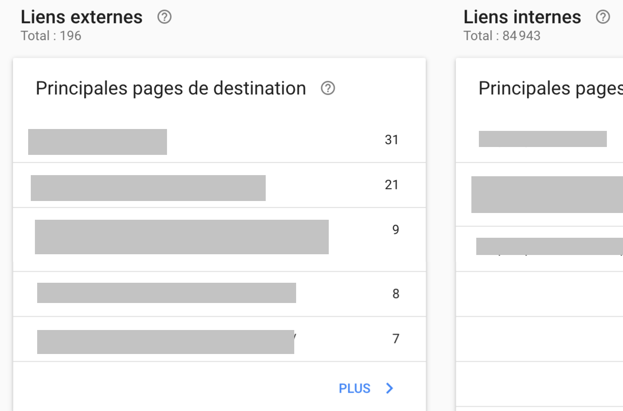Click the PLUS link under external links table
Screen dimensions: 623x411
[354, 388]
